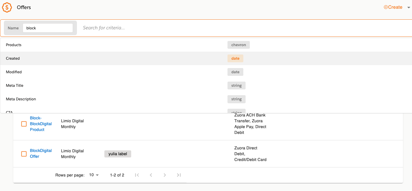Open the arrow menu beside Create
This screenshot has width=412, height=191.
point(408,7)
